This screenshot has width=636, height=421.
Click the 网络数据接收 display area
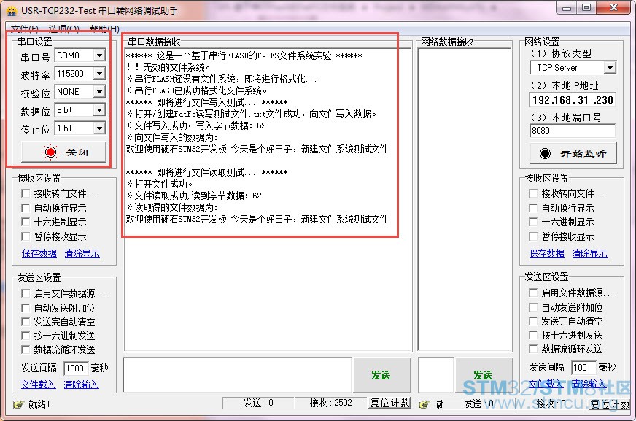[465, 199]
